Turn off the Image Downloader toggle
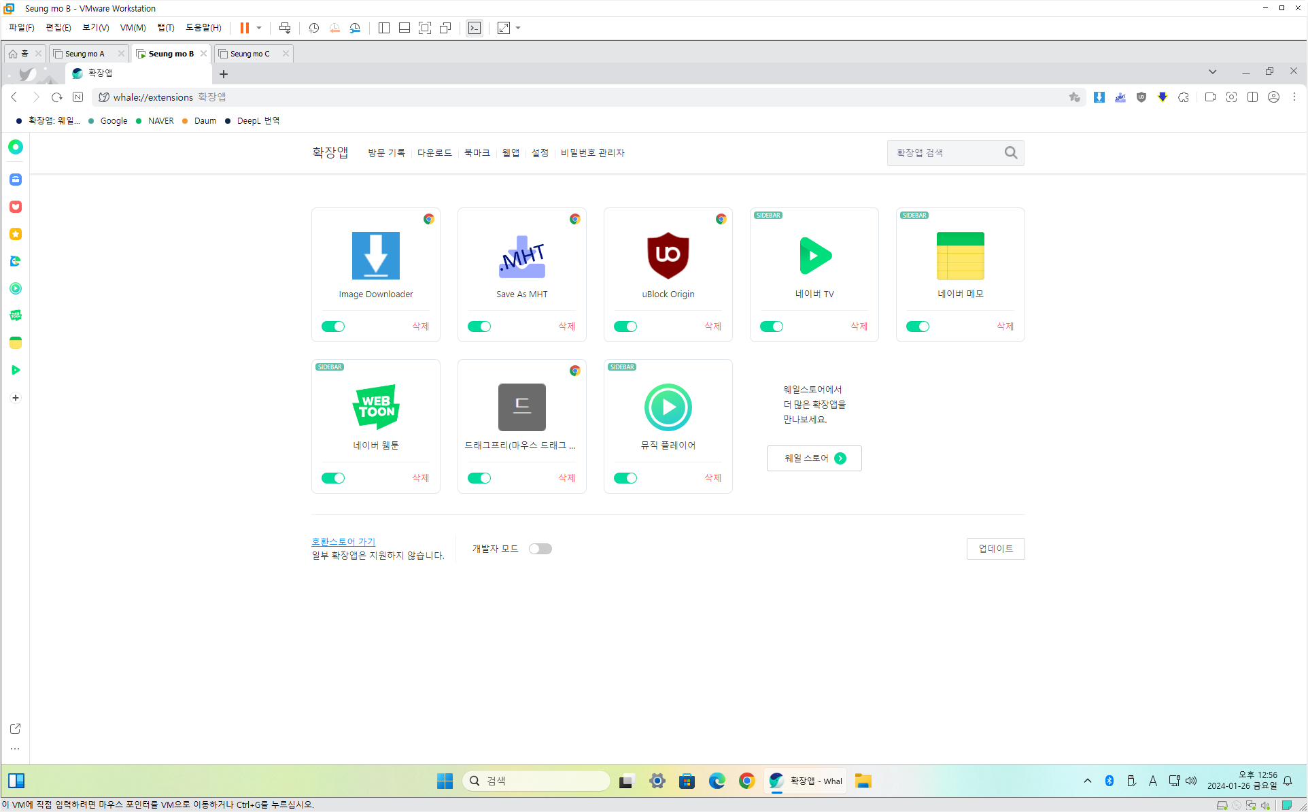The width and height of the screenshot is (1308, 812). coord(333,326)
